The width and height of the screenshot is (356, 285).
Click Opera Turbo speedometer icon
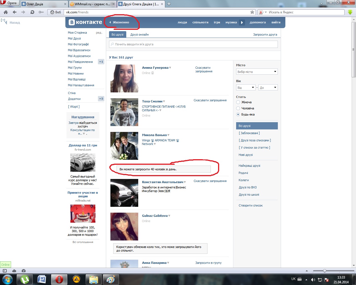click(24, 271)
